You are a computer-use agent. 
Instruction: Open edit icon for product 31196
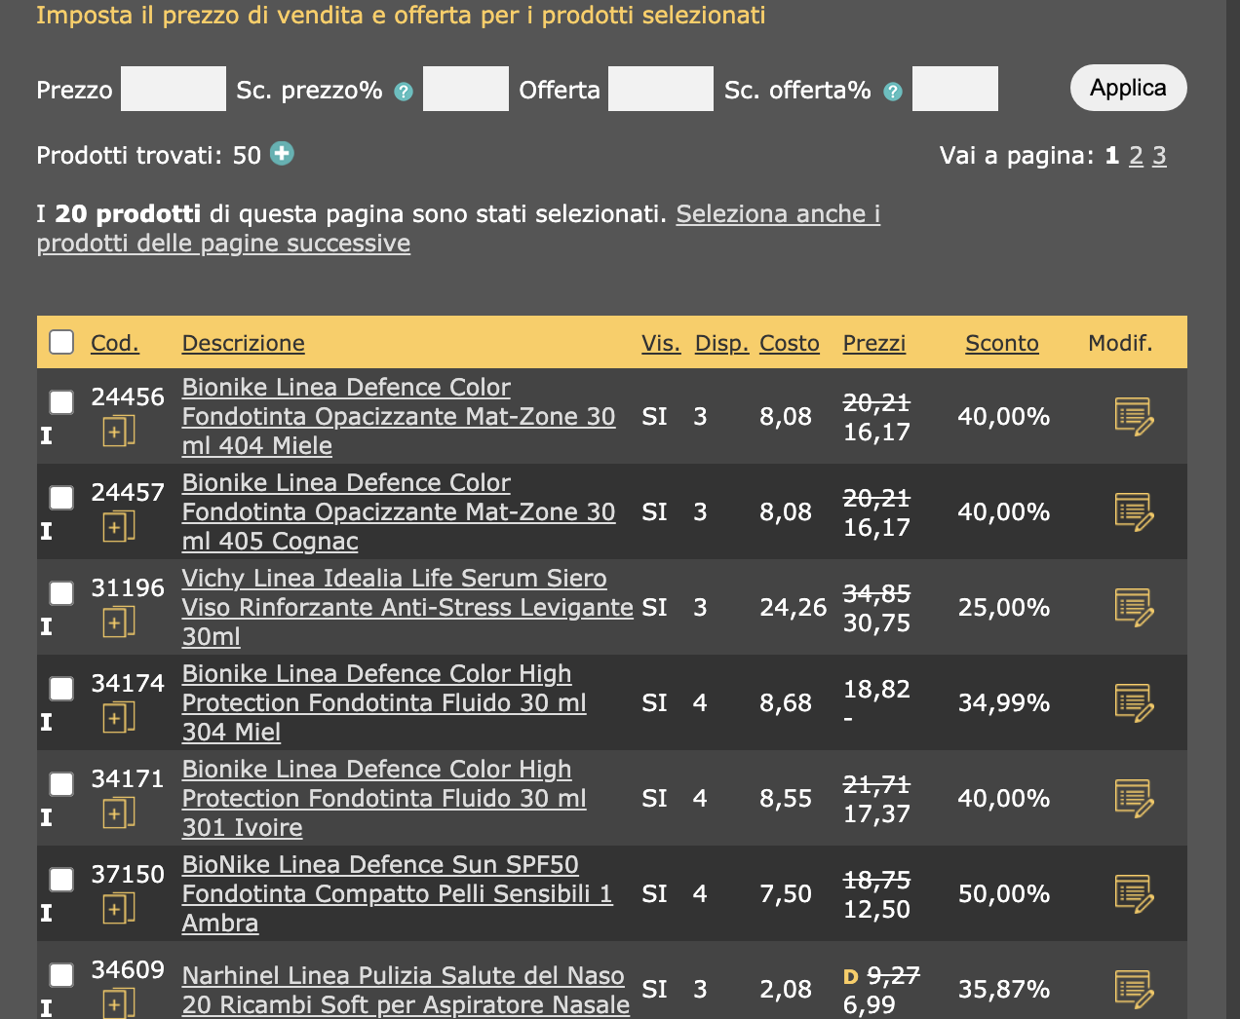tap(1134, 608)
